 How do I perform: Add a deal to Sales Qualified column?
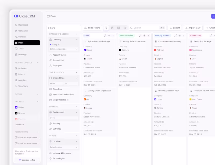pos(144,35)
